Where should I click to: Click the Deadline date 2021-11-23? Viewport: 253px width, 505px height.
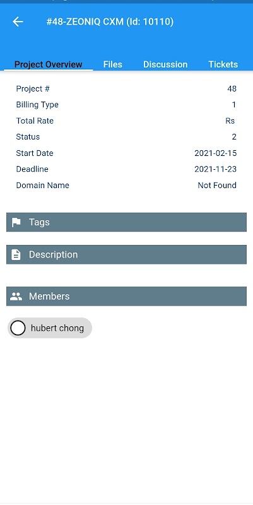tap(215, 169)
